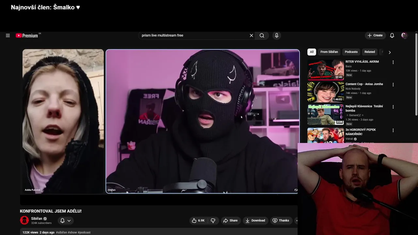Select the Podcasts chip
Screen dimensions: 418x235
351,52
